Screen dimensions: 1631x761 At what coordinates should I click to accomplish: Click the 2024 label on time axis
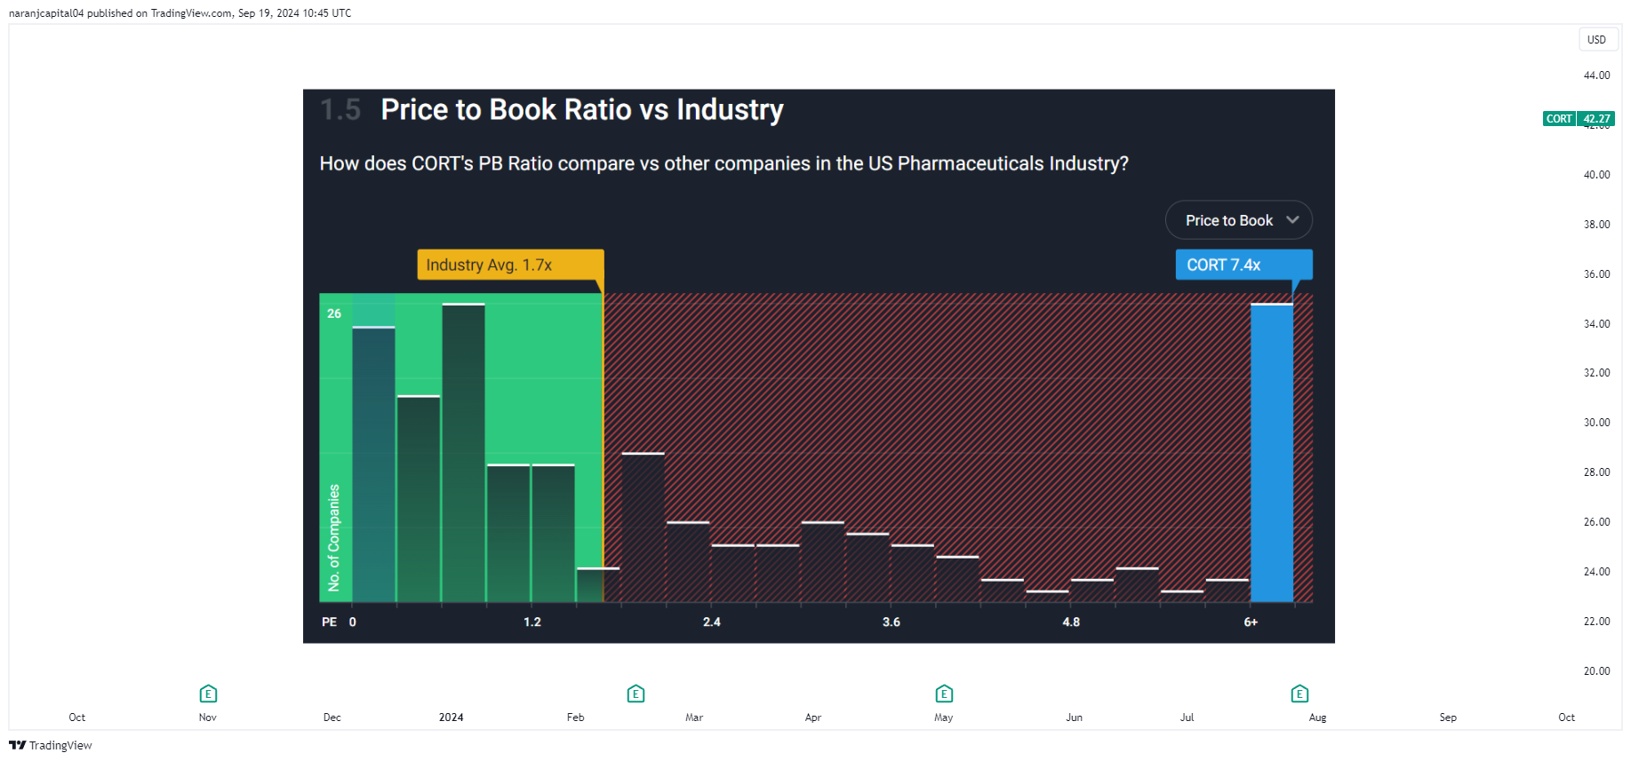(451, 717)
